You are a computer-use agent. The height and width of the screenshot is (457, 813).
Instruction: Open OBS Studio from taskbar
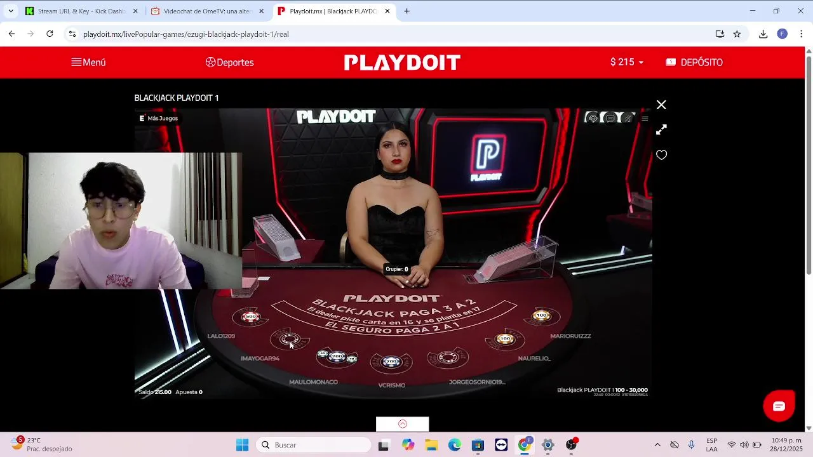[571, 445]
